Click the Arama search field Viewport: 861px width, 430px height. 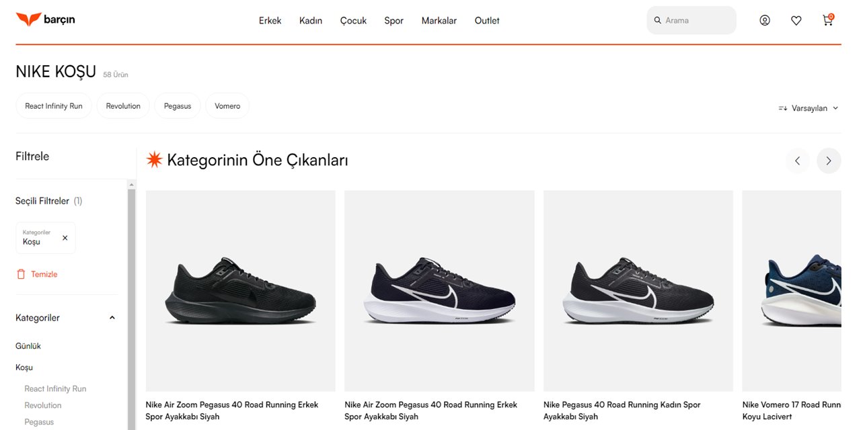tap(696, 20)
